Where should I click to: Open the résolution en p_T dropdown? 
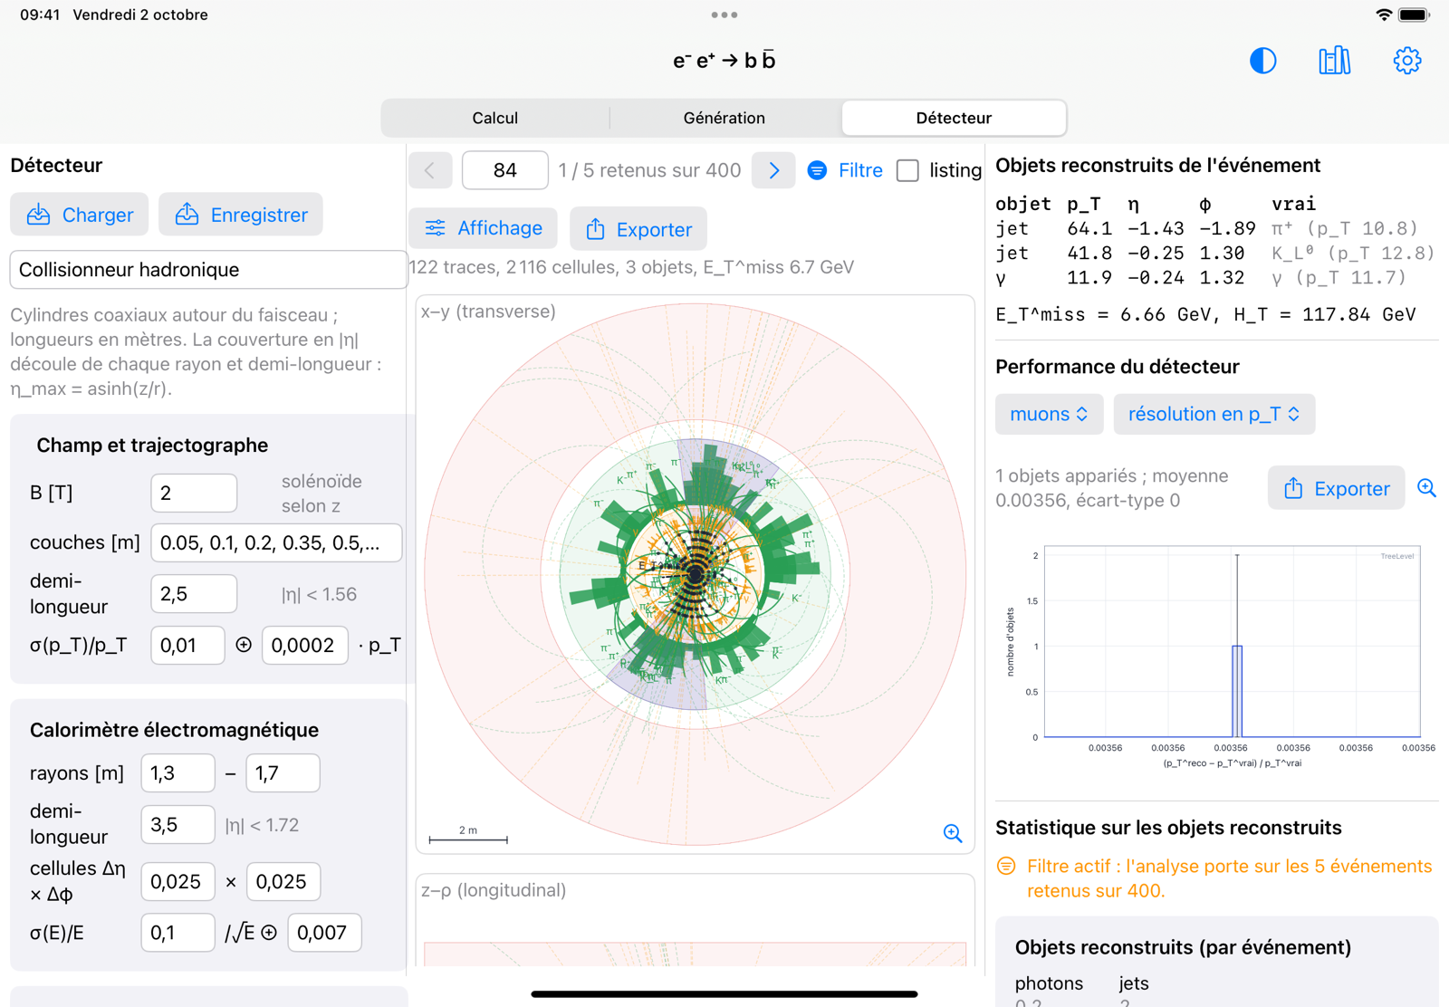(x=1214, y=414)
